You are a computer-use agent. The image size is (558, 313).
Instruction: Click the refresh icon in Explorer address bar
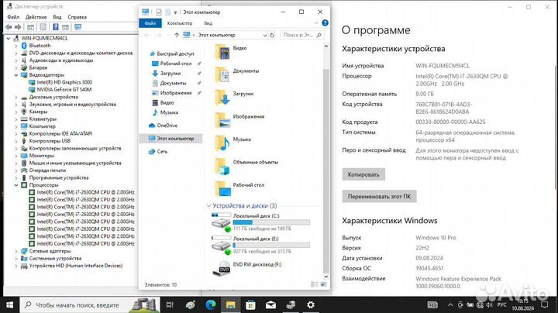[x=272, y=35]
